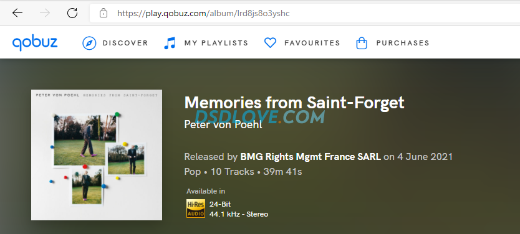Click the Hi-Res Audio badge
The image size is (520, 234).
(x=196, y=208)
